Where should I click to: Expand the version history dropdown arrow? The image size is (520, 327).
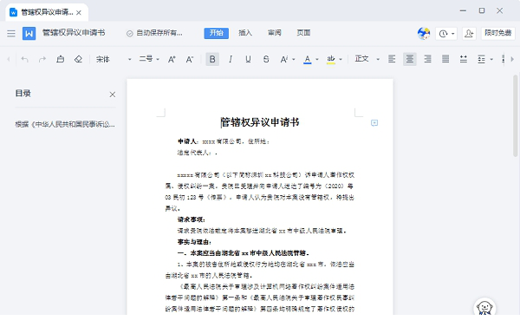coord(452,34)
